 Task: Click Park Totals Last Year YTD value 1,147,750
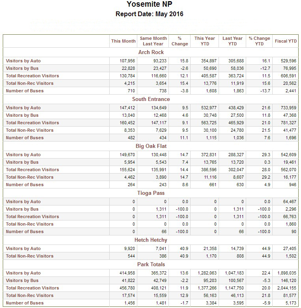click(234, 288)
